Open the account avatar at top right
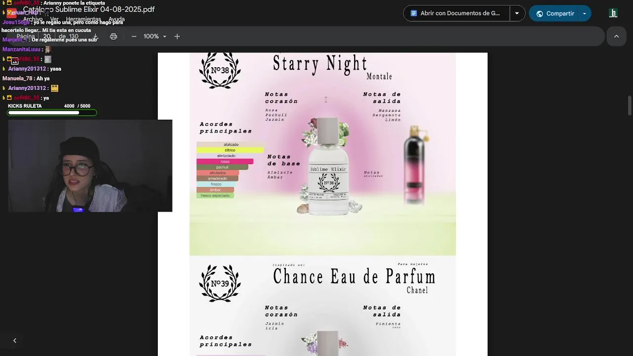This screenshot has width=633, height=356. [613, 13]
